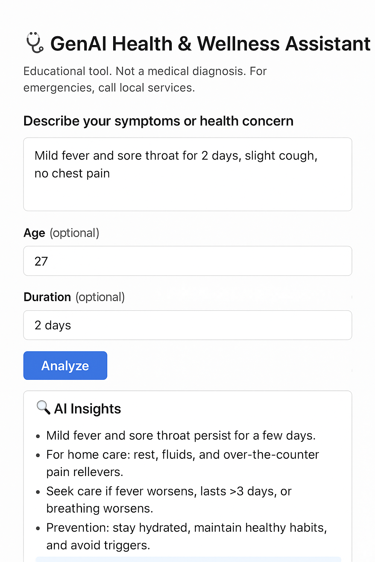This screenshot has height=562, width=375.
Task: Click '(optional)' next to the Duration label
Action: tap(100, 297)
